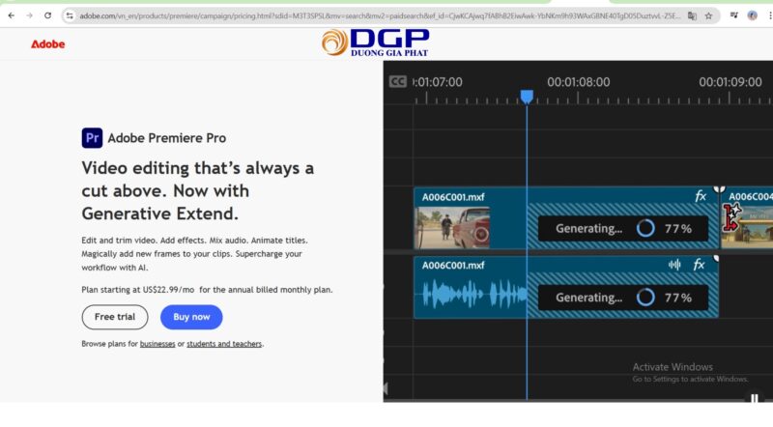The image size is (773, 427).
Task: Click the Premiere Pro 'Pr' app icon
Action: coord(92,138)
